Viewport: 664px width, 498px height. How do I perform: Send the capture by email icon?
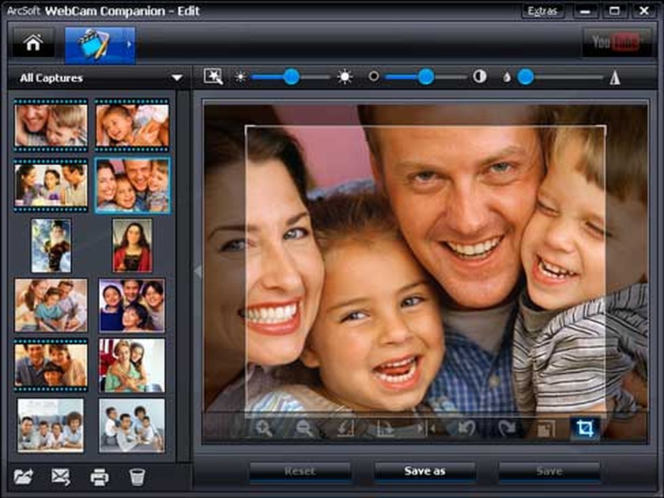point(61,477)
